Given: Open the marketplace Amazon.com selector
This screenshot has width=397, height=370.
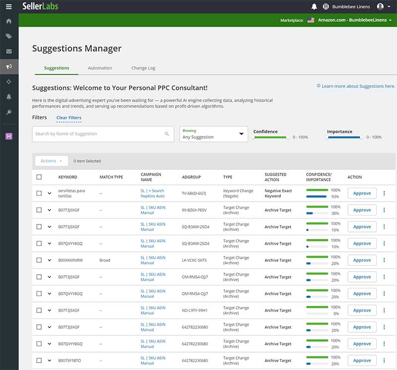Looking at the screenshot, I should coord(354,20).
